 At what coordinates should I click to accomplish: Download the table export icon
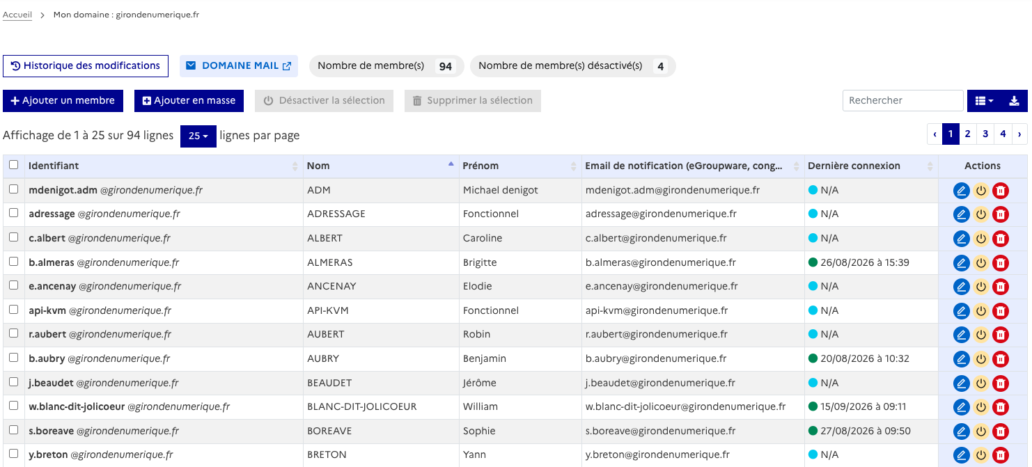[x=1015, y=101]
